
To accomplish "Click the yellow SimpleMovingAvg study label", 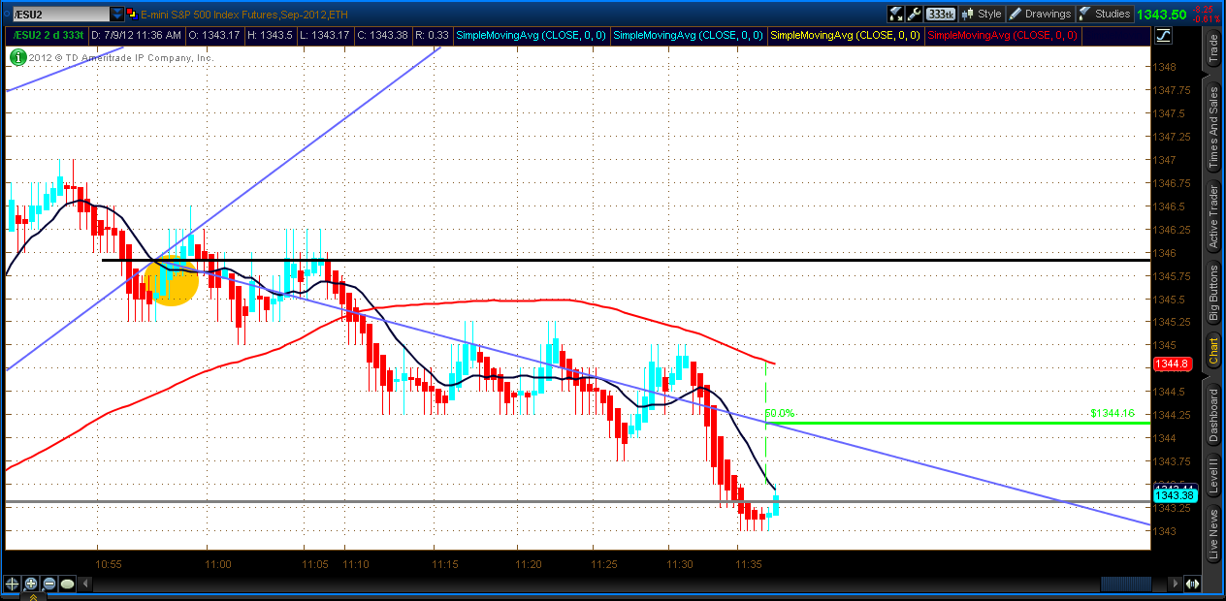I will pyautogui.click(x=844, y=35).
